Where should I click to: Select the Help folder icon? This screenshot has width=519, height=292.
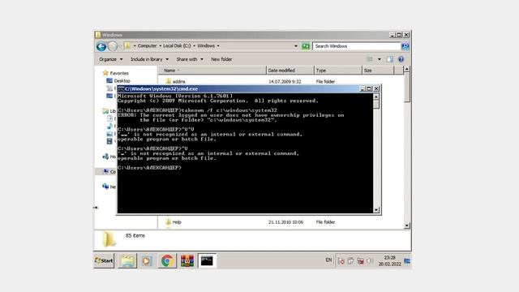click(x=168, y=221)
